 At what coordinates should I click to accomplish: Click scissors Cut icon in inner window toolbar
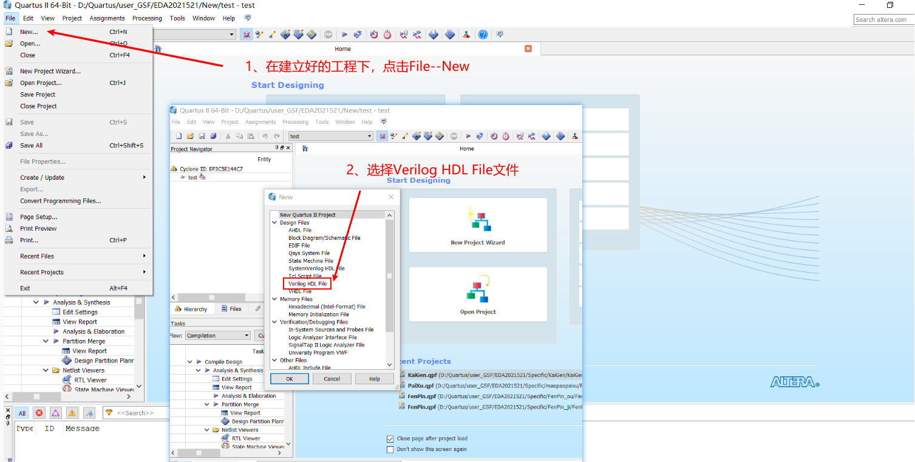(x=228, y=136)
